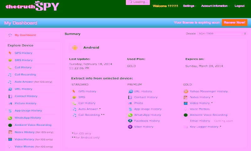Open Viber History link under PREMIUM
This screenshot has height=151, width=251.
(144, 127)
